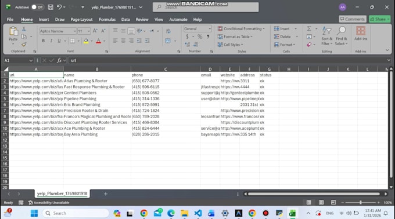Open the font size dropdown

click(x=89, y=31)
